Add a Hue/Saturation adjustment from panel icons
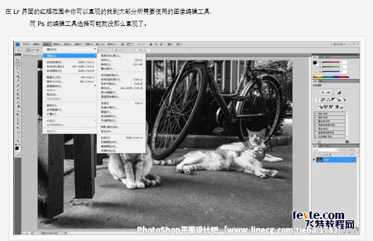The image size is (373, 241). tap(323, 99)
